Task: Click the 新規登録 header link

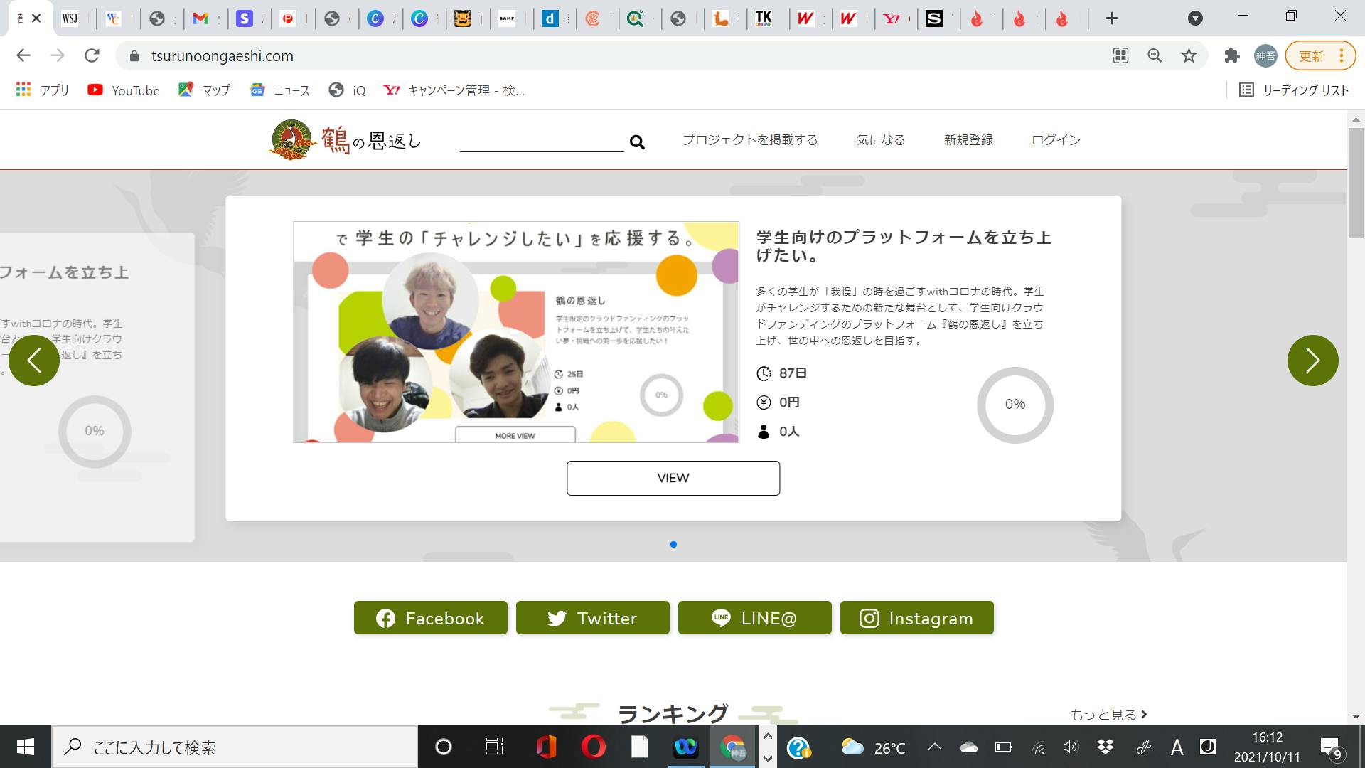Action: tap(968, 140)
